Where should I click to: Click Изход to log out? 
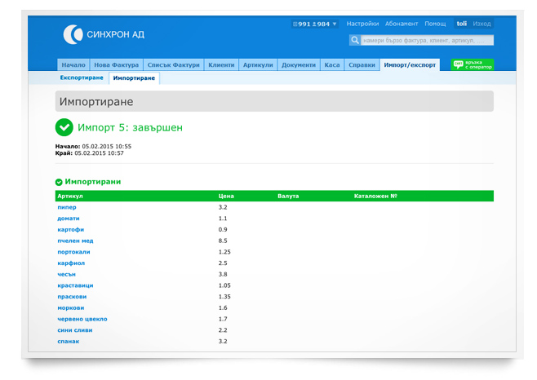pos(482,24)
